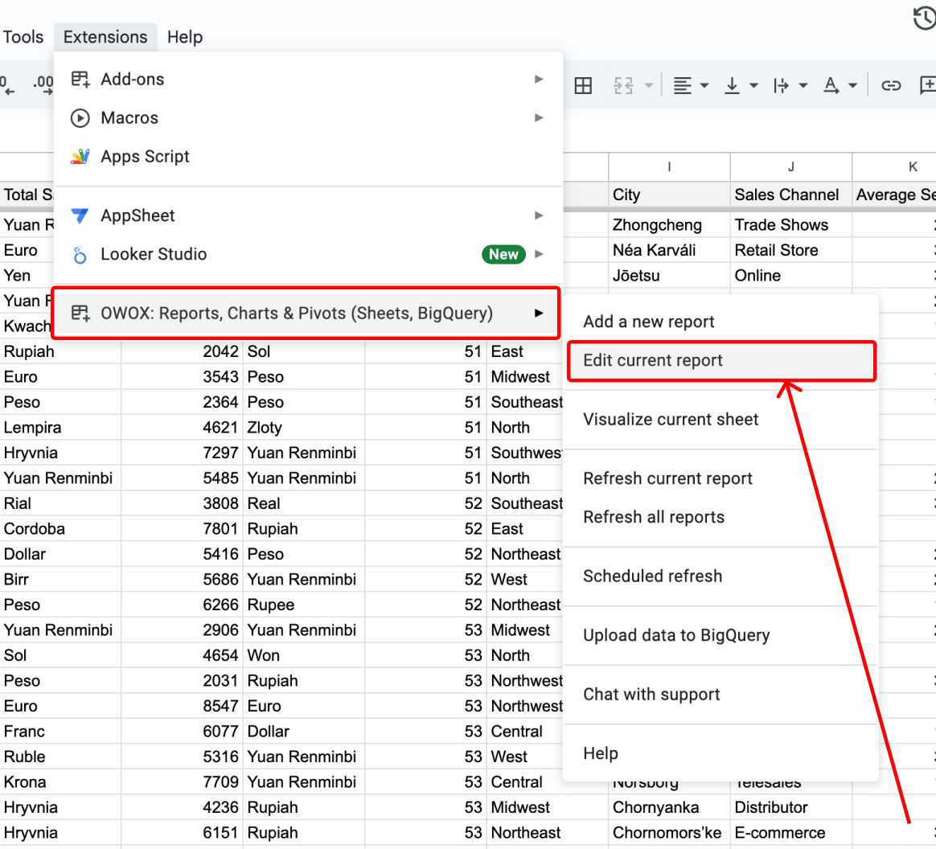Open Chat with support
Screen dimensions: 936x849
click(x=720, y=695)
